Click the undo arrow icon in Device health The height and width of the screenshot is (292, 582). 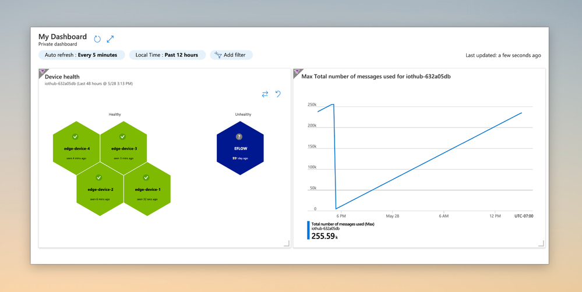coord(278,94)
